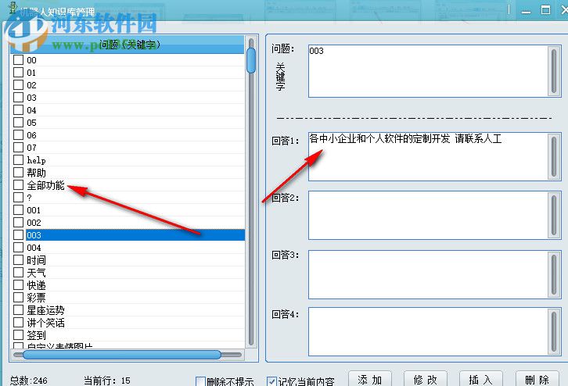Check the box next to 02
Viewport: 568px width, 386px height.
click(x=18, y=84)
